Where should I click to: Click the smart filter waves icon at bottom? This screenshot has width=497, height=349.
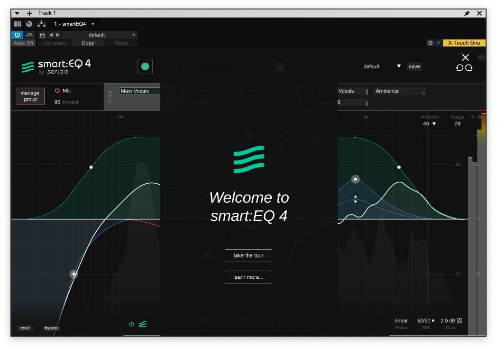pyautogui.click(x=143, y=324)
